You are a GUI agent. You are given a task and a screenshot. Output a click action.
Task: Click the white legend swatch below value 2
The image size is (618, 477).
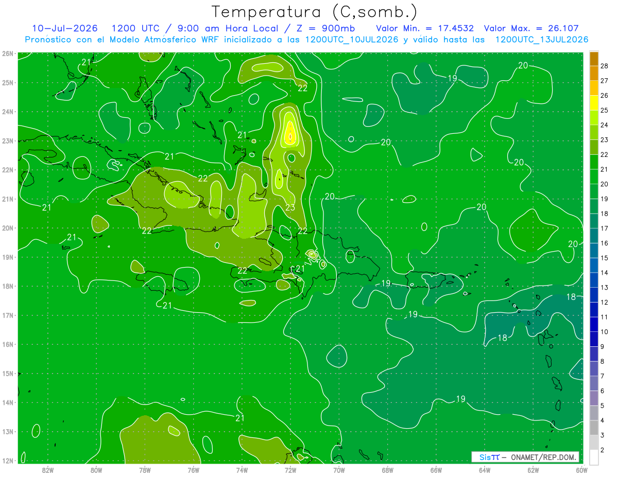pos(594,457)
